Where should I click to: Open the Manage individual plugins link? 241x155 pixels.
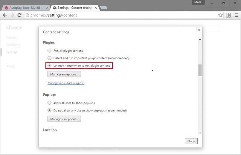pyautogui.click(x=66, y=83)
